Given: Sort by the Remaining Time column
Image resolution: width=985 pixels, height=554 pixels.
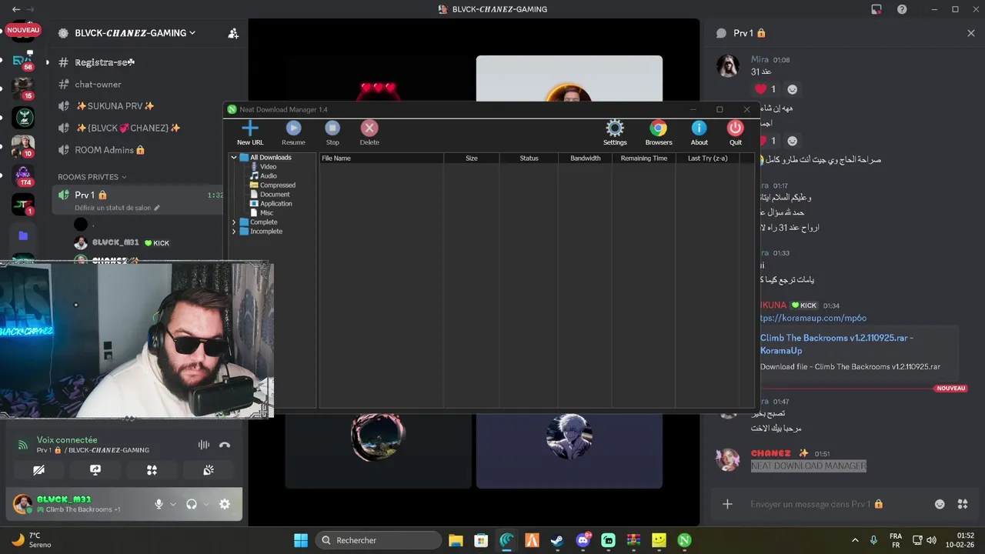Looking at the screenshot, I should (x=644, y=158).
